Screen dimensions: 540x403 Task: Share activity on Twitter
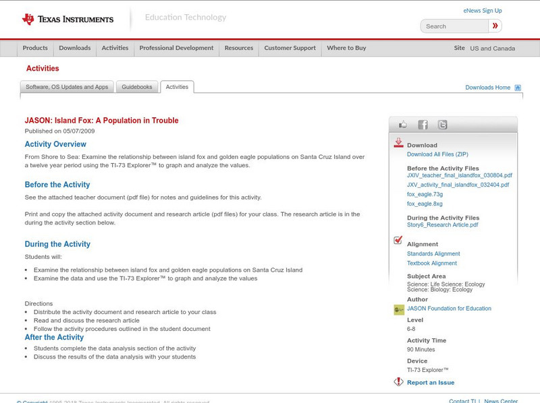pyautogui.click(x=443, y=125)
